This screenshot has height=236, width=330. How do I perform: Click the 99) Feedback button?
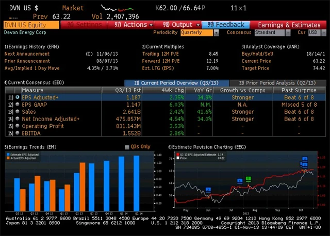(x=226, y=25)
